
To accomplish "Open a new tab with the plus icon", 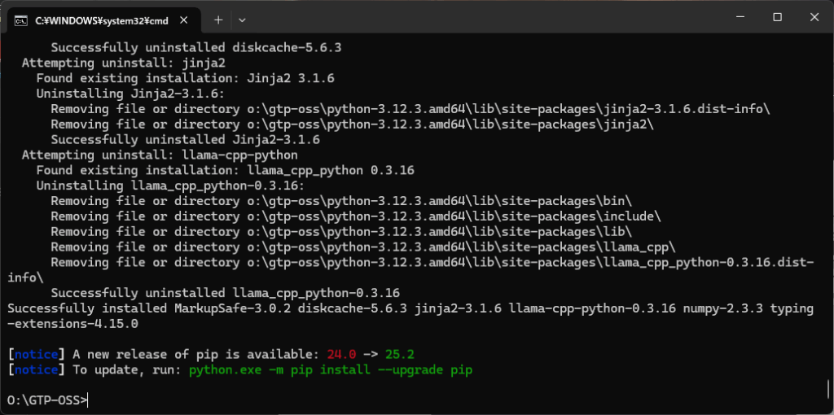I will (218, 20).
